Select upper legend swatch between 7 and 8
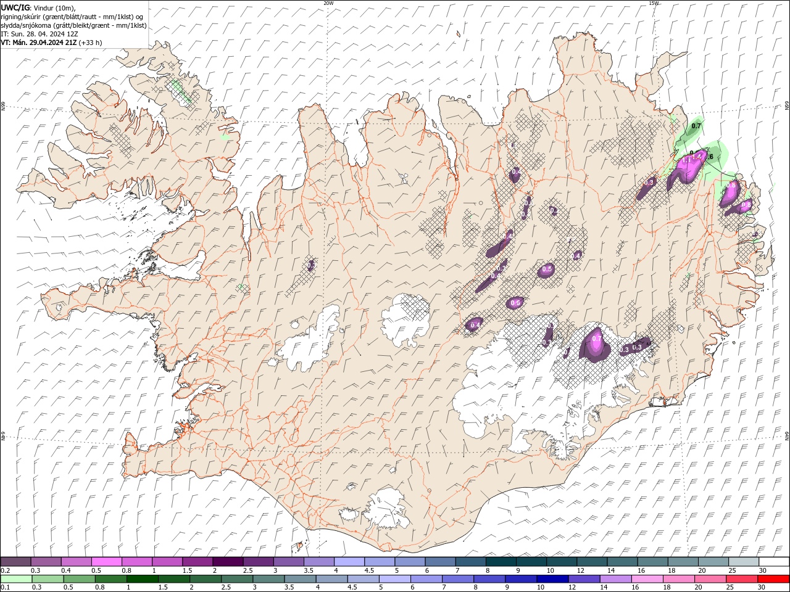The height and width of the screenshot is (592, 790). coord(470,561)
